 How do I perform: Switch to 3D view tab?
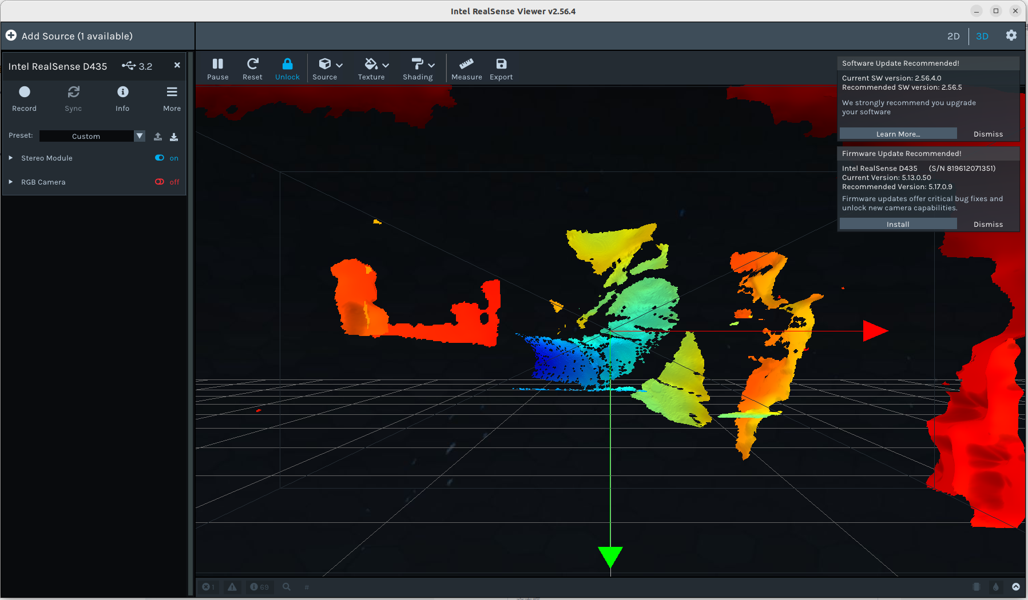pos(982,36)
